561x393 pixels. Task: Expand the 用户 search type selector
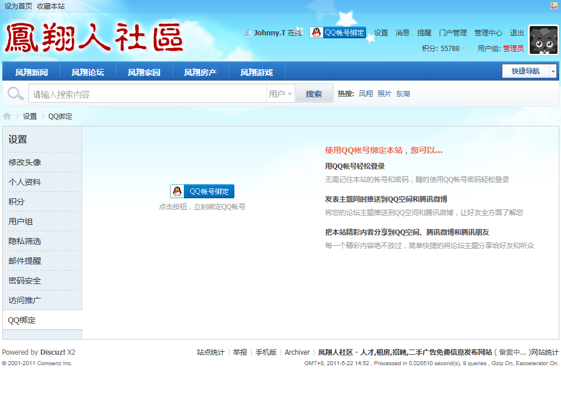tap(281, 94)
